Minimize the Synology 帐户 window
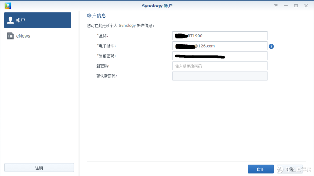Image resolution: width=314 pixels, height=176 pixels. click(286, 5)
